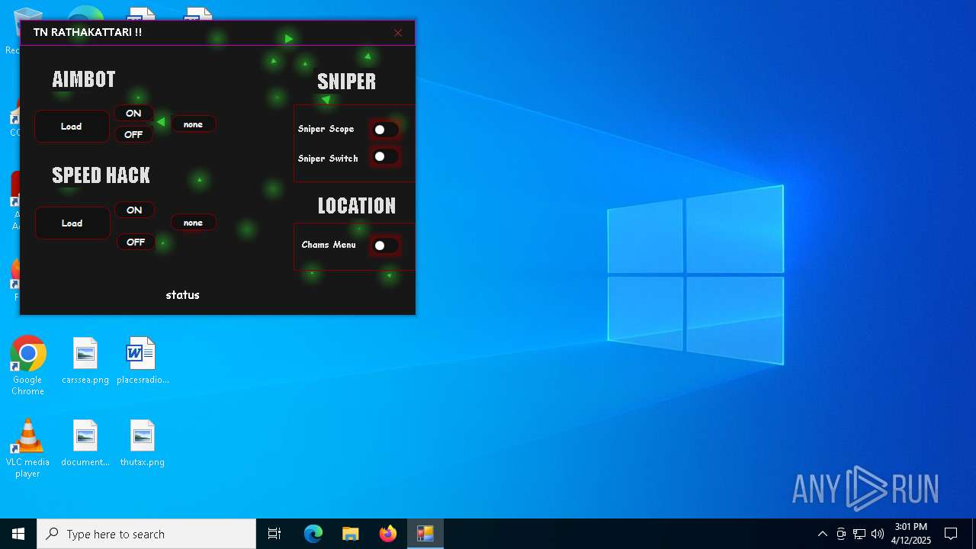Viewport: 976px width, 549px height.
Task: Click the SNIPER heading text
Action: point(347,82)
